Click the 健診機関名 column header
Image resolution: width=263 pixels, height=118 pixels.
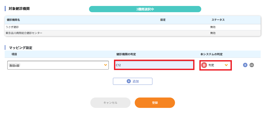14,20
